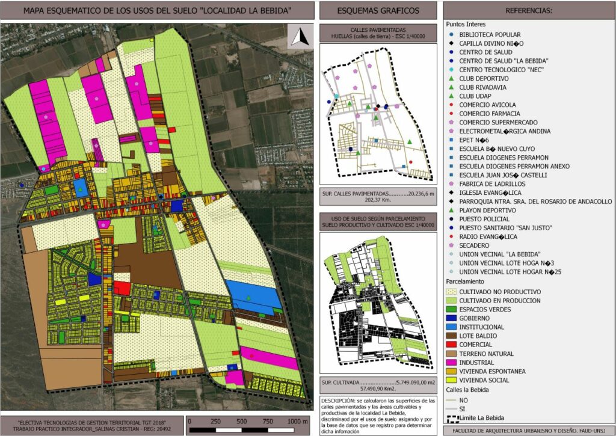The height and width of the screenshot is (436, 616).
Task: Click the INDUSTRIAL magenta swatch
Action: (x=451, y=363)
